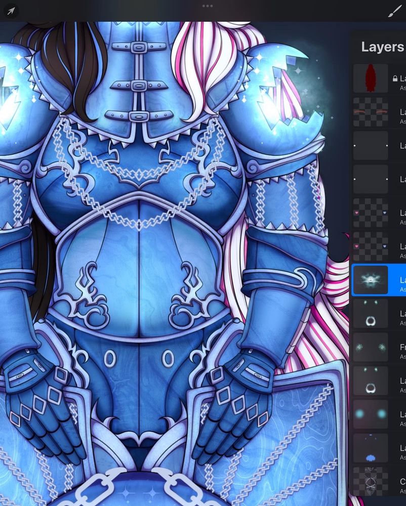Screen dimensions: 406x506
Task: Select the layer with two teal sparkle bursts
Action: tap(371, 347)
